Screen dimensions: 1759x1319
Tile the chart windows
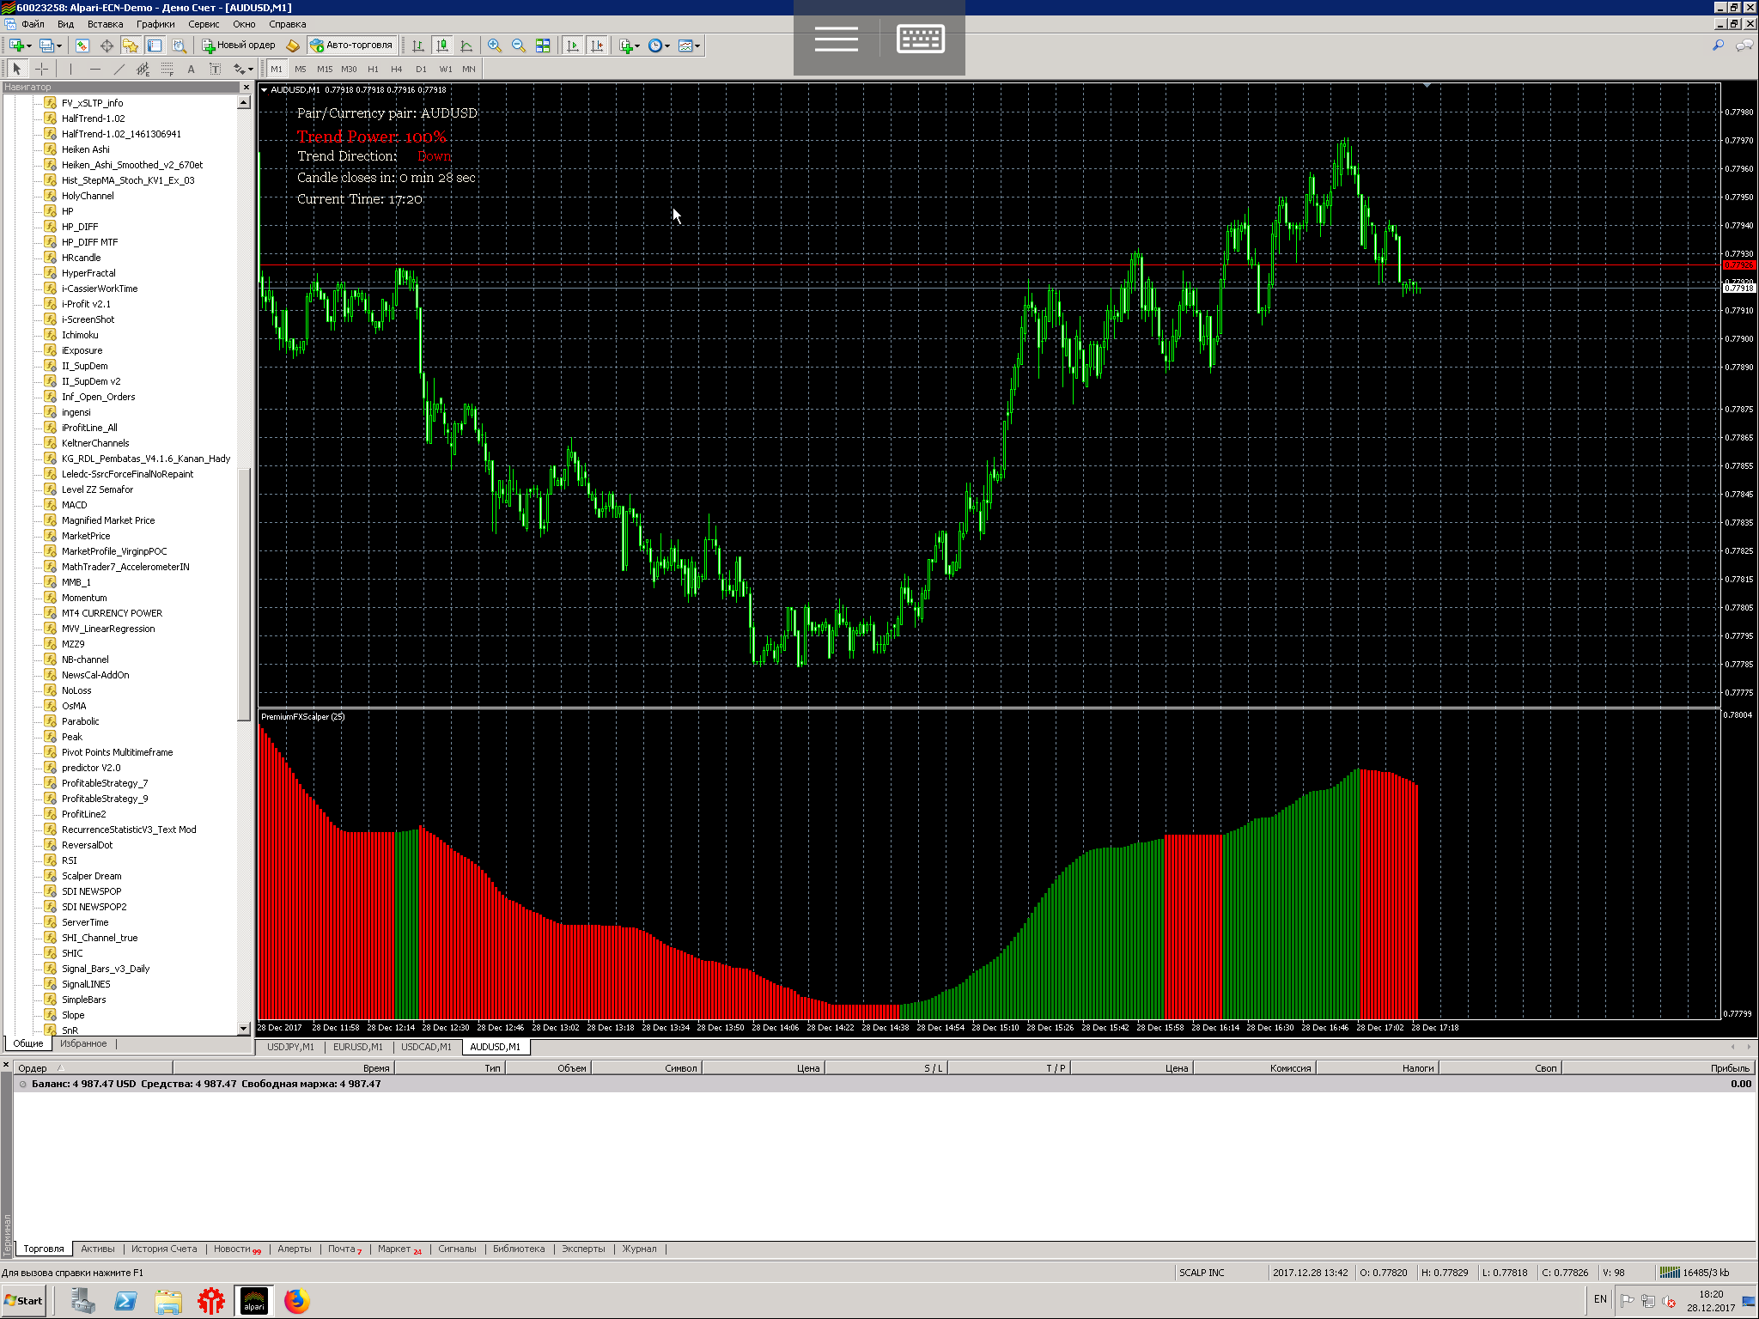(543, 46)
